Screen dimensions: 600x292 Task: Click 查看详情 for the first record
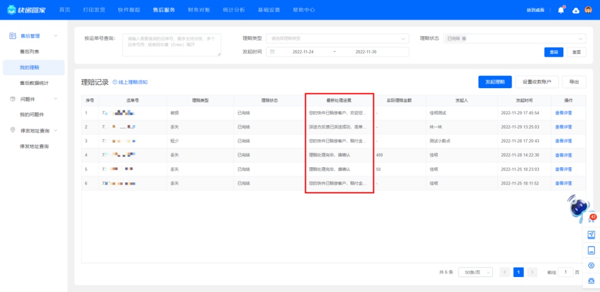coord(563,112)
